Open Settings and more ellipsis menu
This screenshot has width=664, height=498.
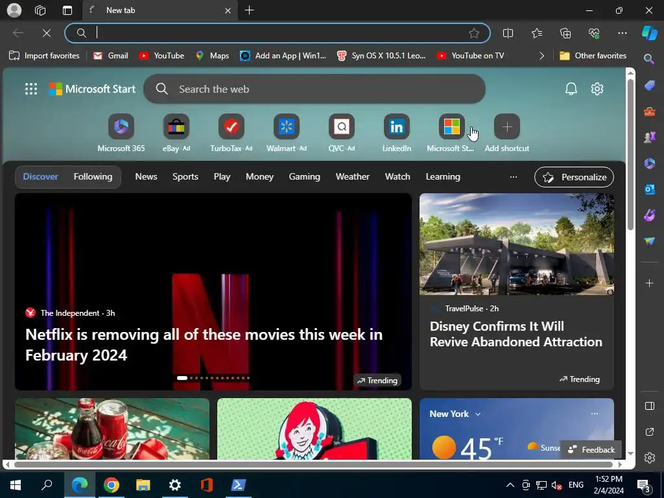(x=622, y=33)
